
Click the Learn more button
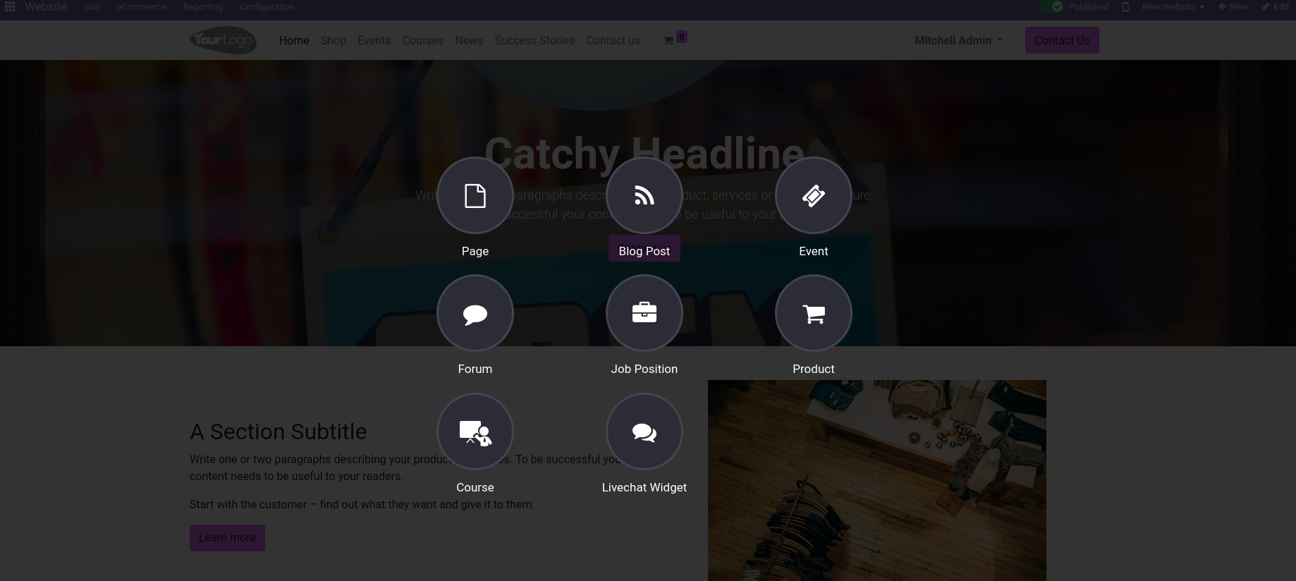tap(227, 537)
